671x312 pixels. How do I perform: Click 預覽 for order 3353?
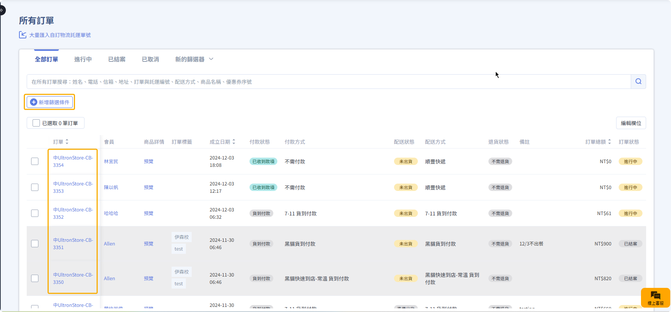[x=149, y=187]
